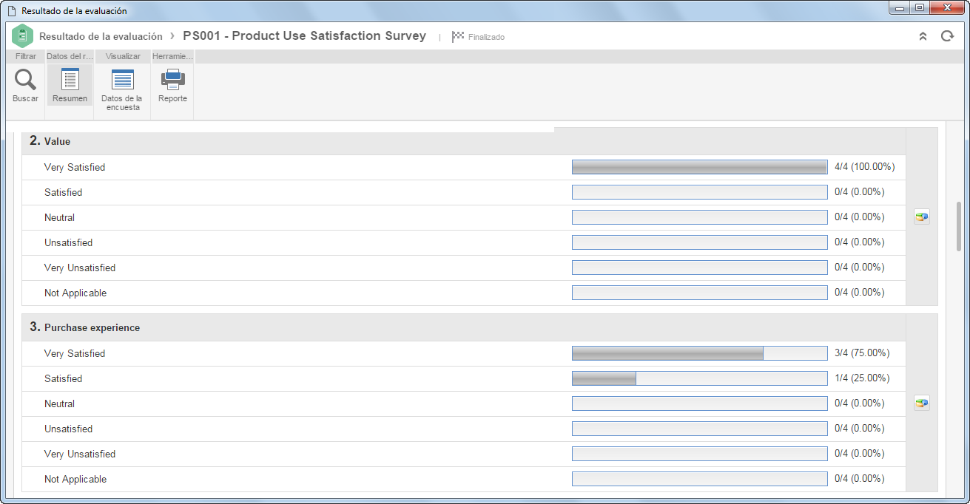The height and width of the screenshot is (504, 970).
Task: Click Value Very Satisfied progress bar
Action: click(x=699, y=167)
